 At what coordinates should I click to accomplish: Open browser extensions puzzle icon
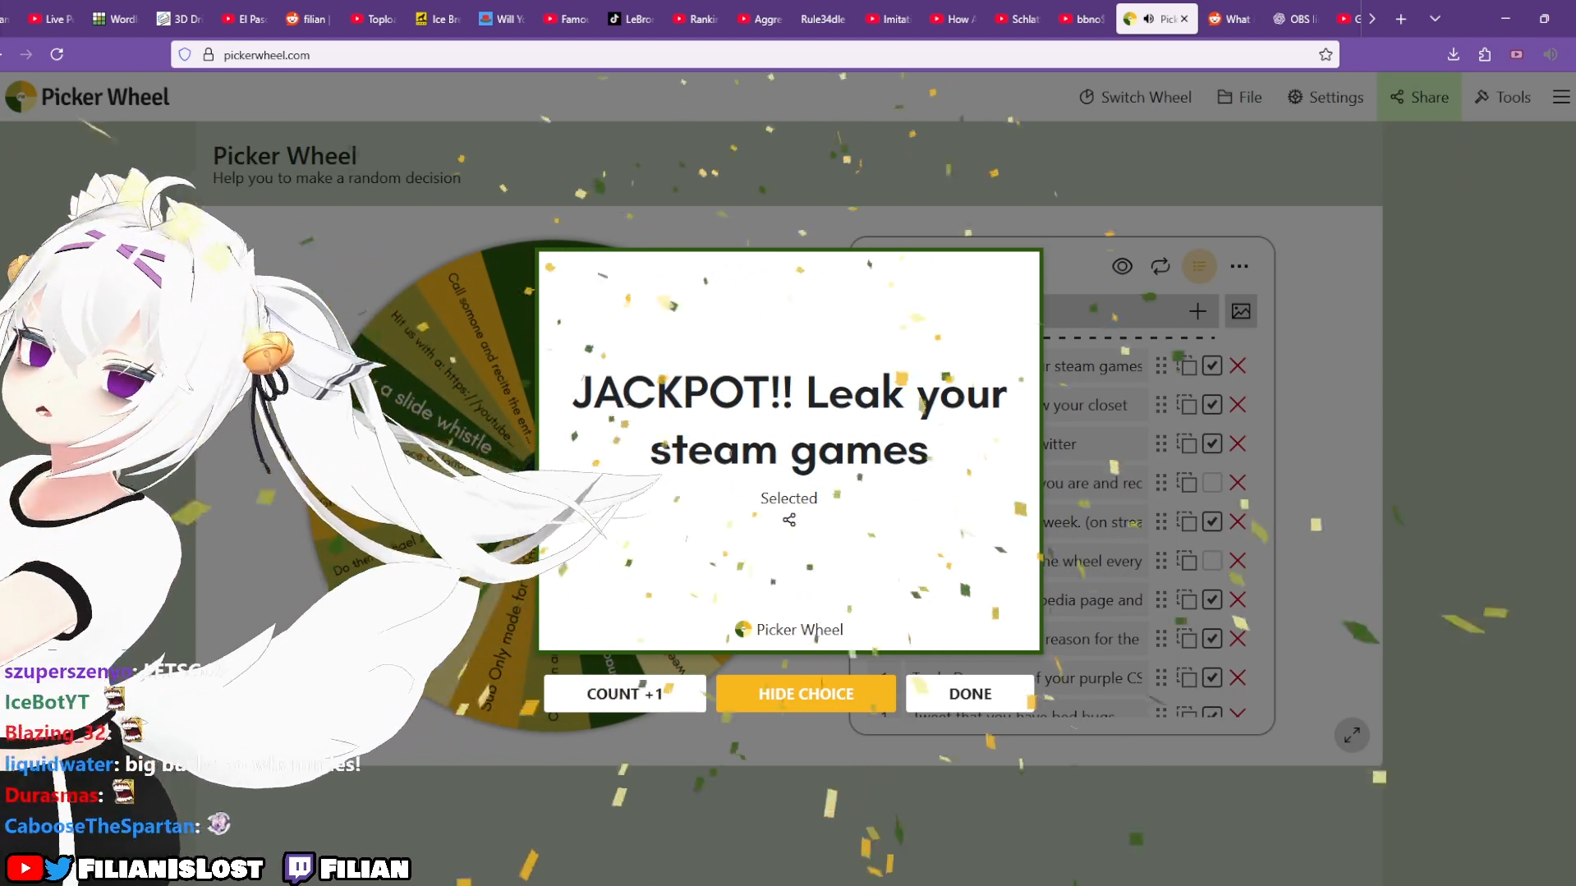click(1485, 54)
